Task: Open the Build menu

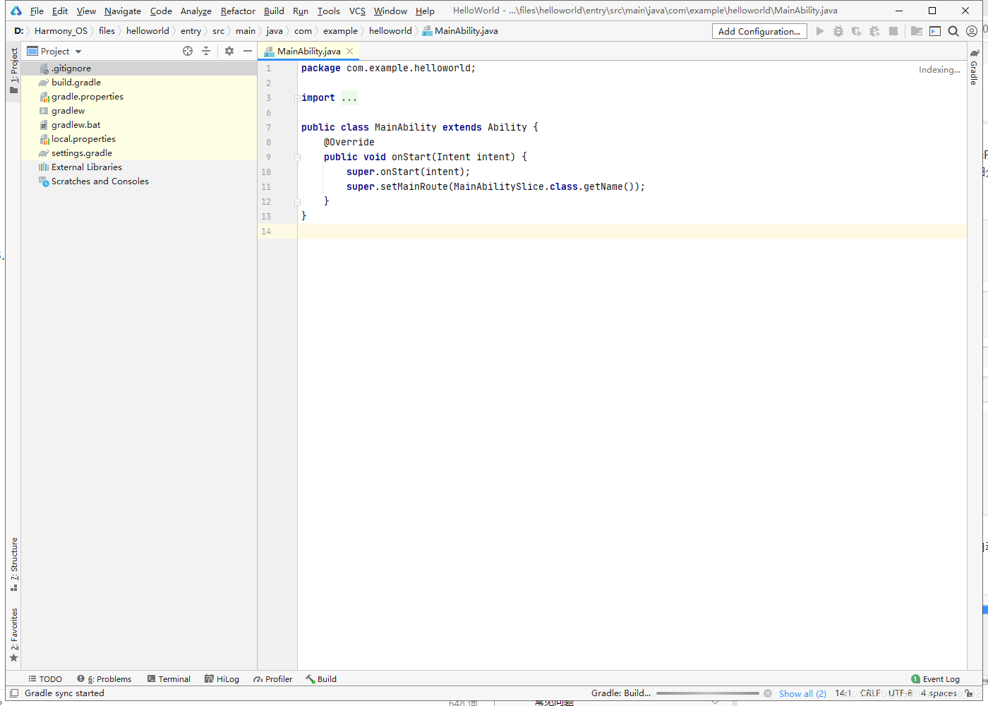Action: tap(274, 11)
